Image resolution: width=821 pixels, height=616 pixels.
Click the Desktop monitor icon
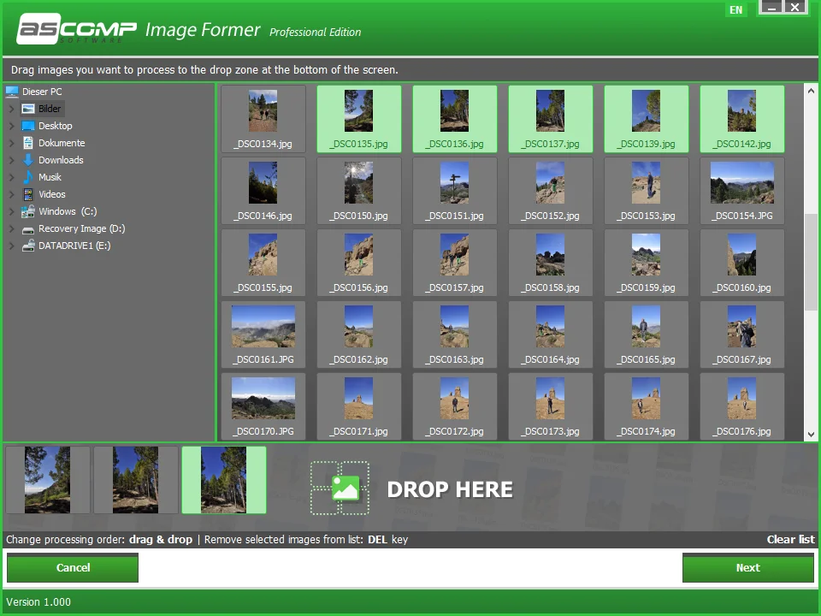click(x=27, y=125)
